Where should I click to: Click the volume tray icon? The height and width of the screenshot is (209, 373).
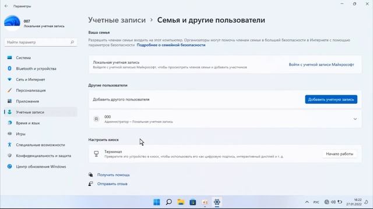click(333, 202)
